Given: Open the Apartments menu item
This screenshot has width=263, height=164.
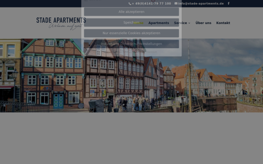Looking at the screenshot, I should tap(159, 23).
